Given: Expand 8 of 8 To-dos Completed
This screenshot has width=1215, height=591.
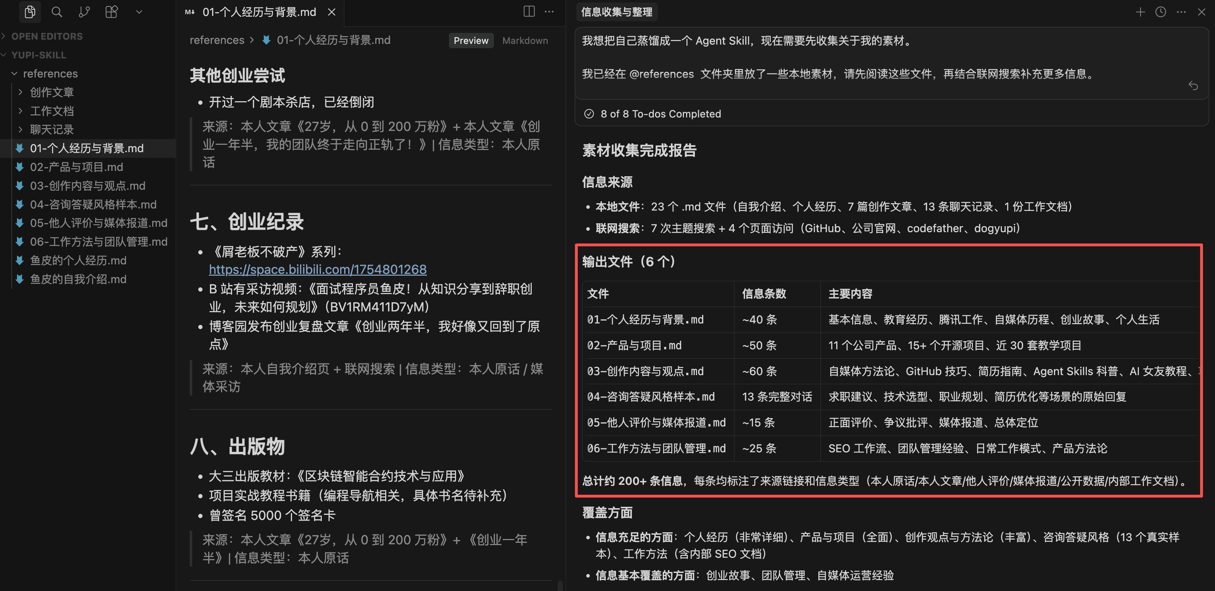Looking at the screenshot, I should tap(660, 114).
